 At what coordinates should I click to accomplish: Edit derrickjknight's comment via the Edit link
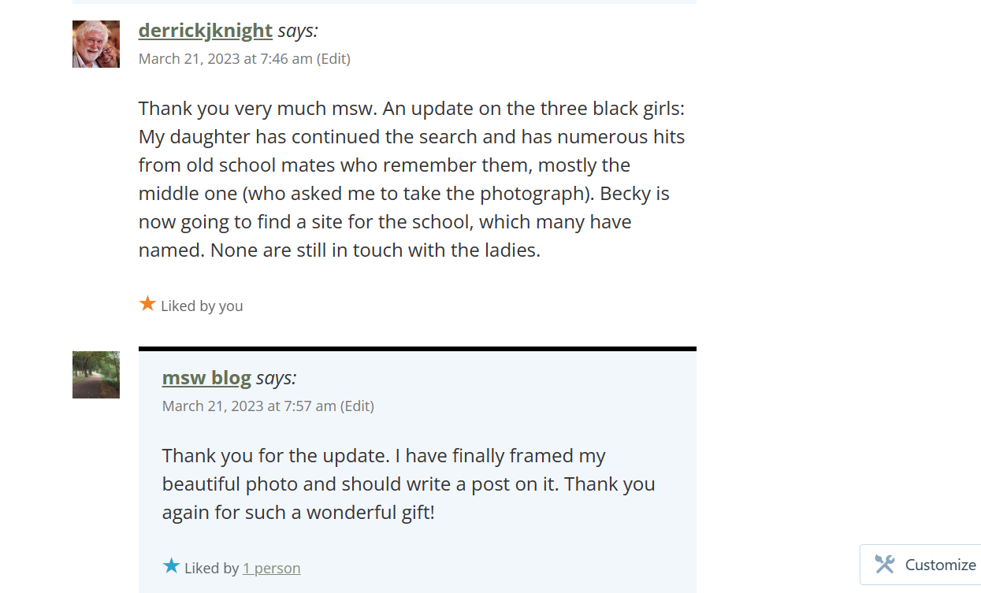click(x=333, y=59)
